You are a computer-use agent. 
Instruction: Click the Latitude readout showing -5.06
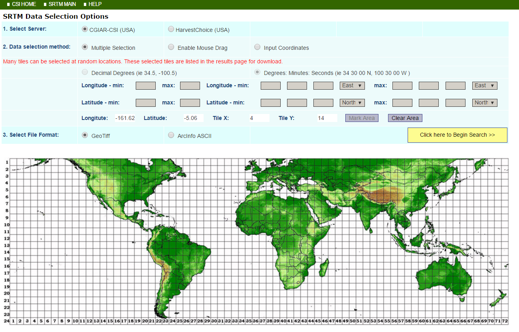pyautogui.click(x=193, y=118)
